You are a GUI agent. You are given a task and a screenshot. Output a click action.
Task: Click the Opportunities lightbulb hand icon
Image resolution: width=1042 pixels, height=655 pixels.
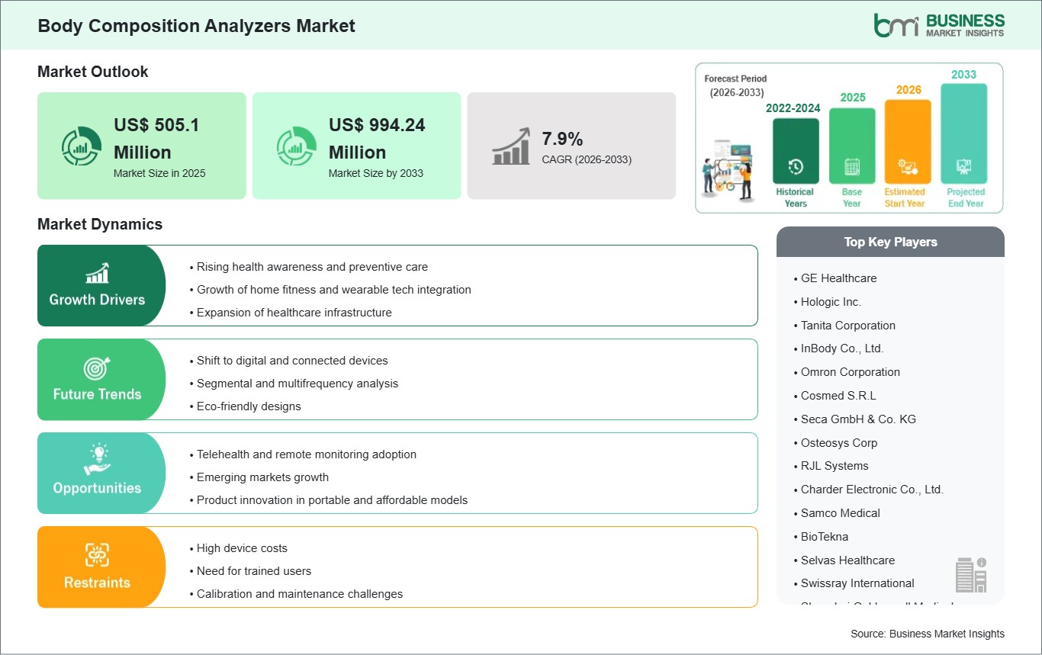(97, 460)
